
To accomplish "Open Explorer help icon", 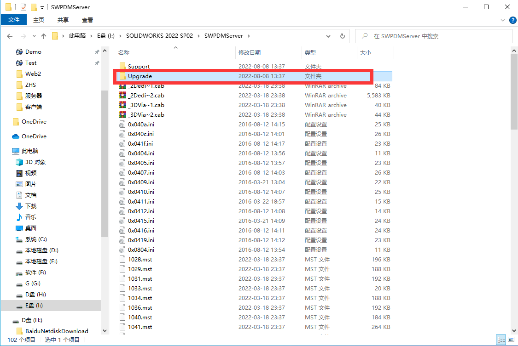I will (513, 20).
